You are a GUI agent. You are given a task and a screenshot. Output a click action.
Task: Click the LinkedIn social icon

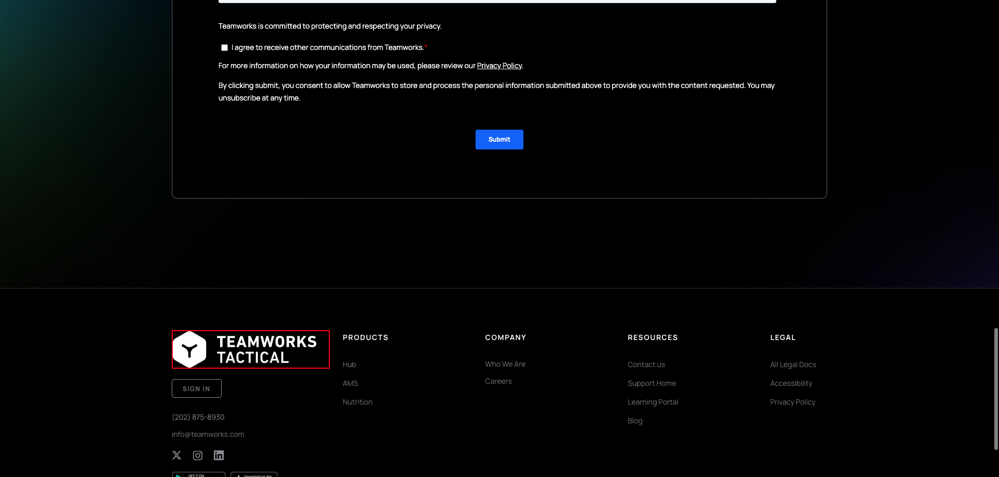219,455
